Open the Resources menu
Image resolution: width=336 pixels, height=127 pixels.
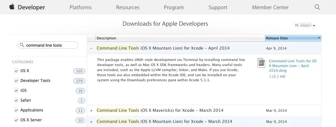point(128,7)
